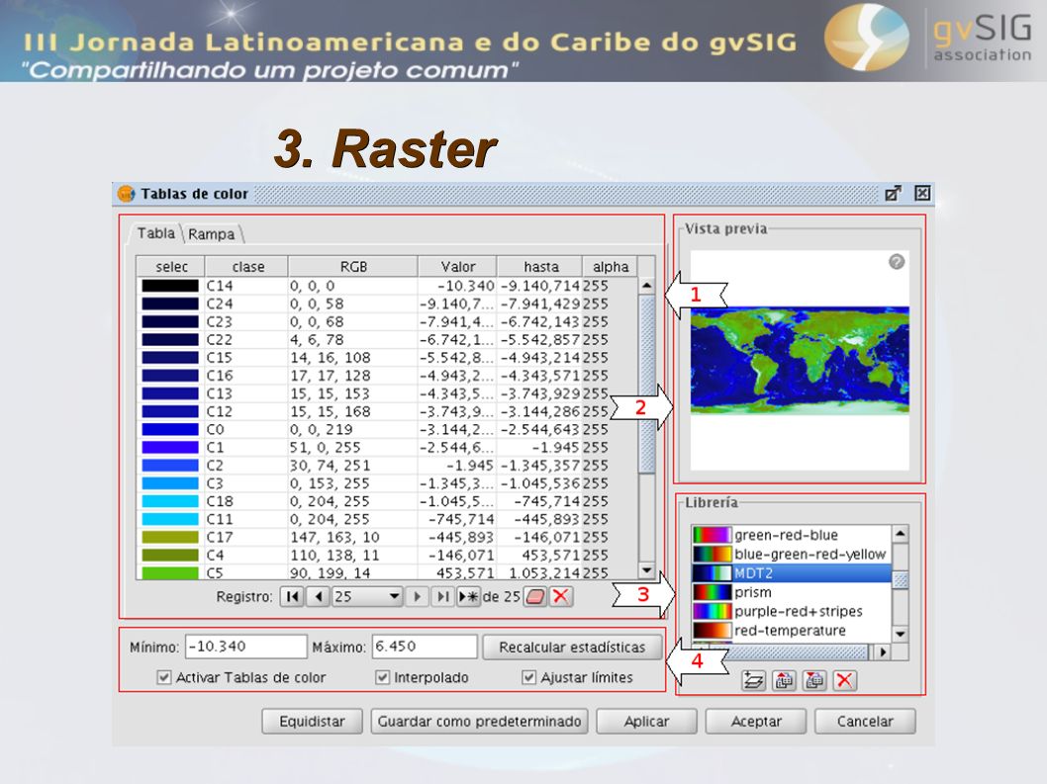Select prism in the Librería list
Viewport: 1047px width, 784px height.
pyautogui.click(x=792, y=592)
